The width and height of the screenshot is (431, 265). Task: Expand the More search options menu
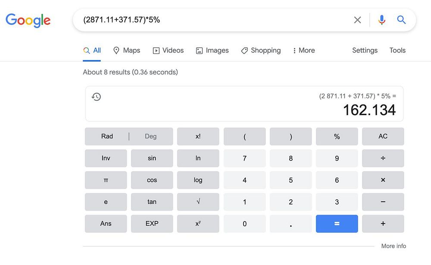tap(303, 50)
